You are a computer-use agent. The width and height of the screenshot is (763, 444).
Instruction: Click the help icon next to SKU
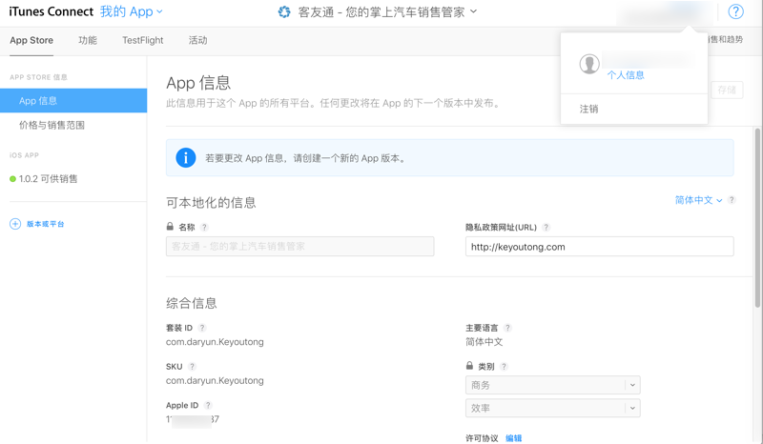click(193, 366)
